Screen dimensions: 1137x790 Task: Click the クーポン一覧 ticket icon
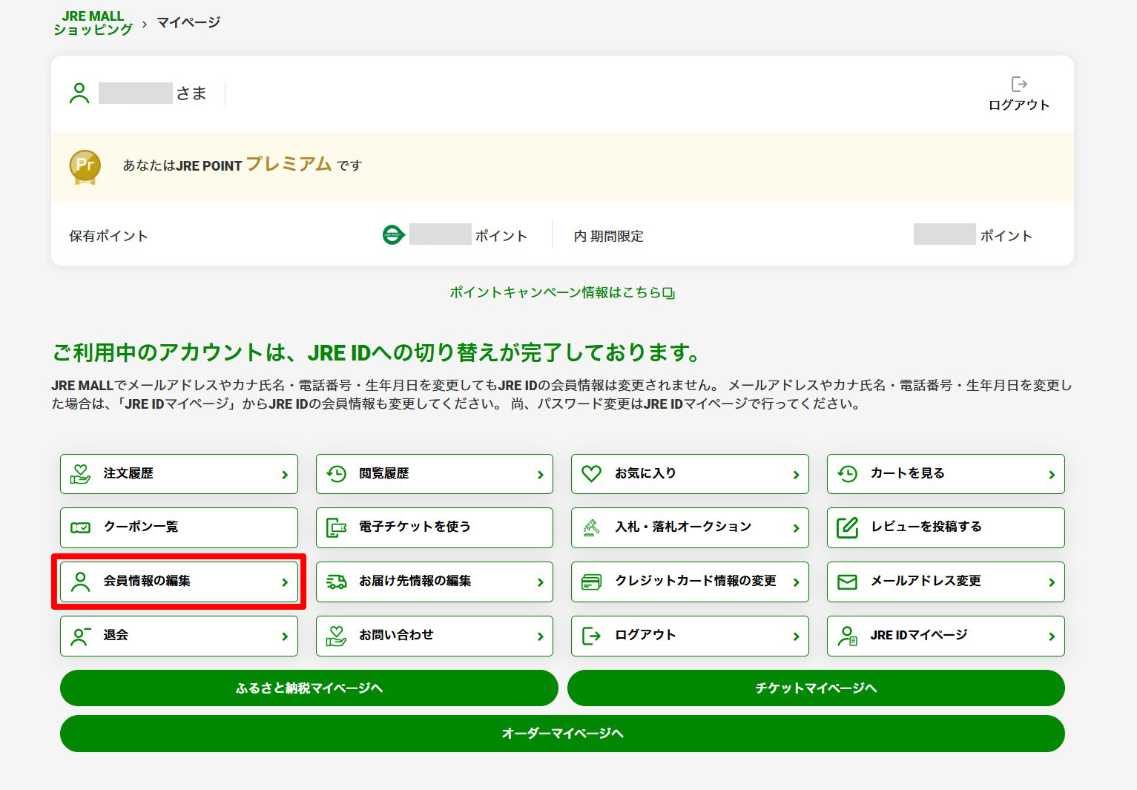[x=80, y=527]
